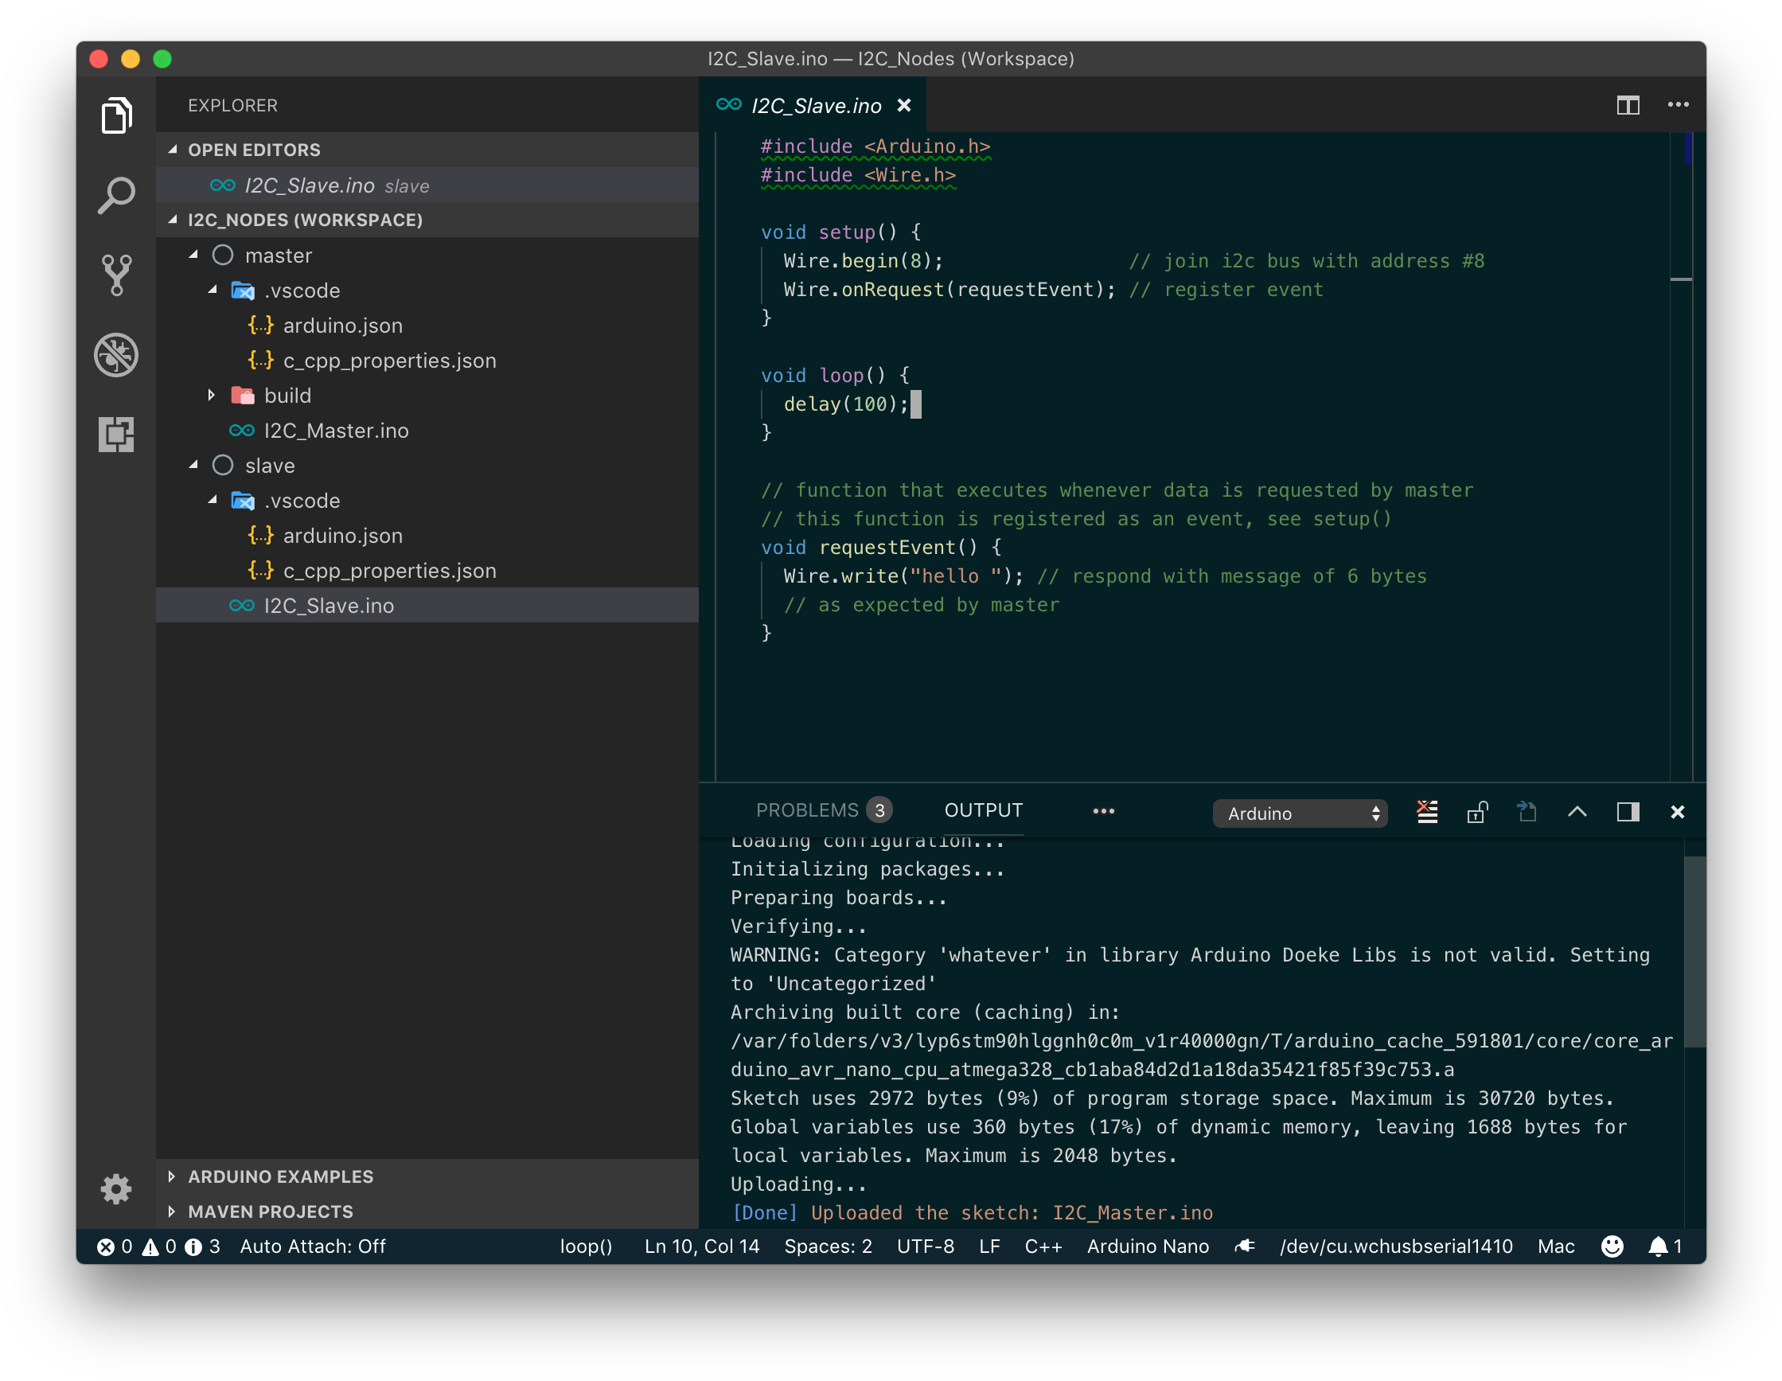Split the editor with split icon
Screen dimensions: 1782x1381
1627,105
